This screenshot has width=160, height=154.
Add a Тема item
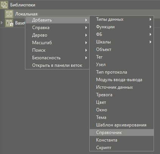(122, 117)
